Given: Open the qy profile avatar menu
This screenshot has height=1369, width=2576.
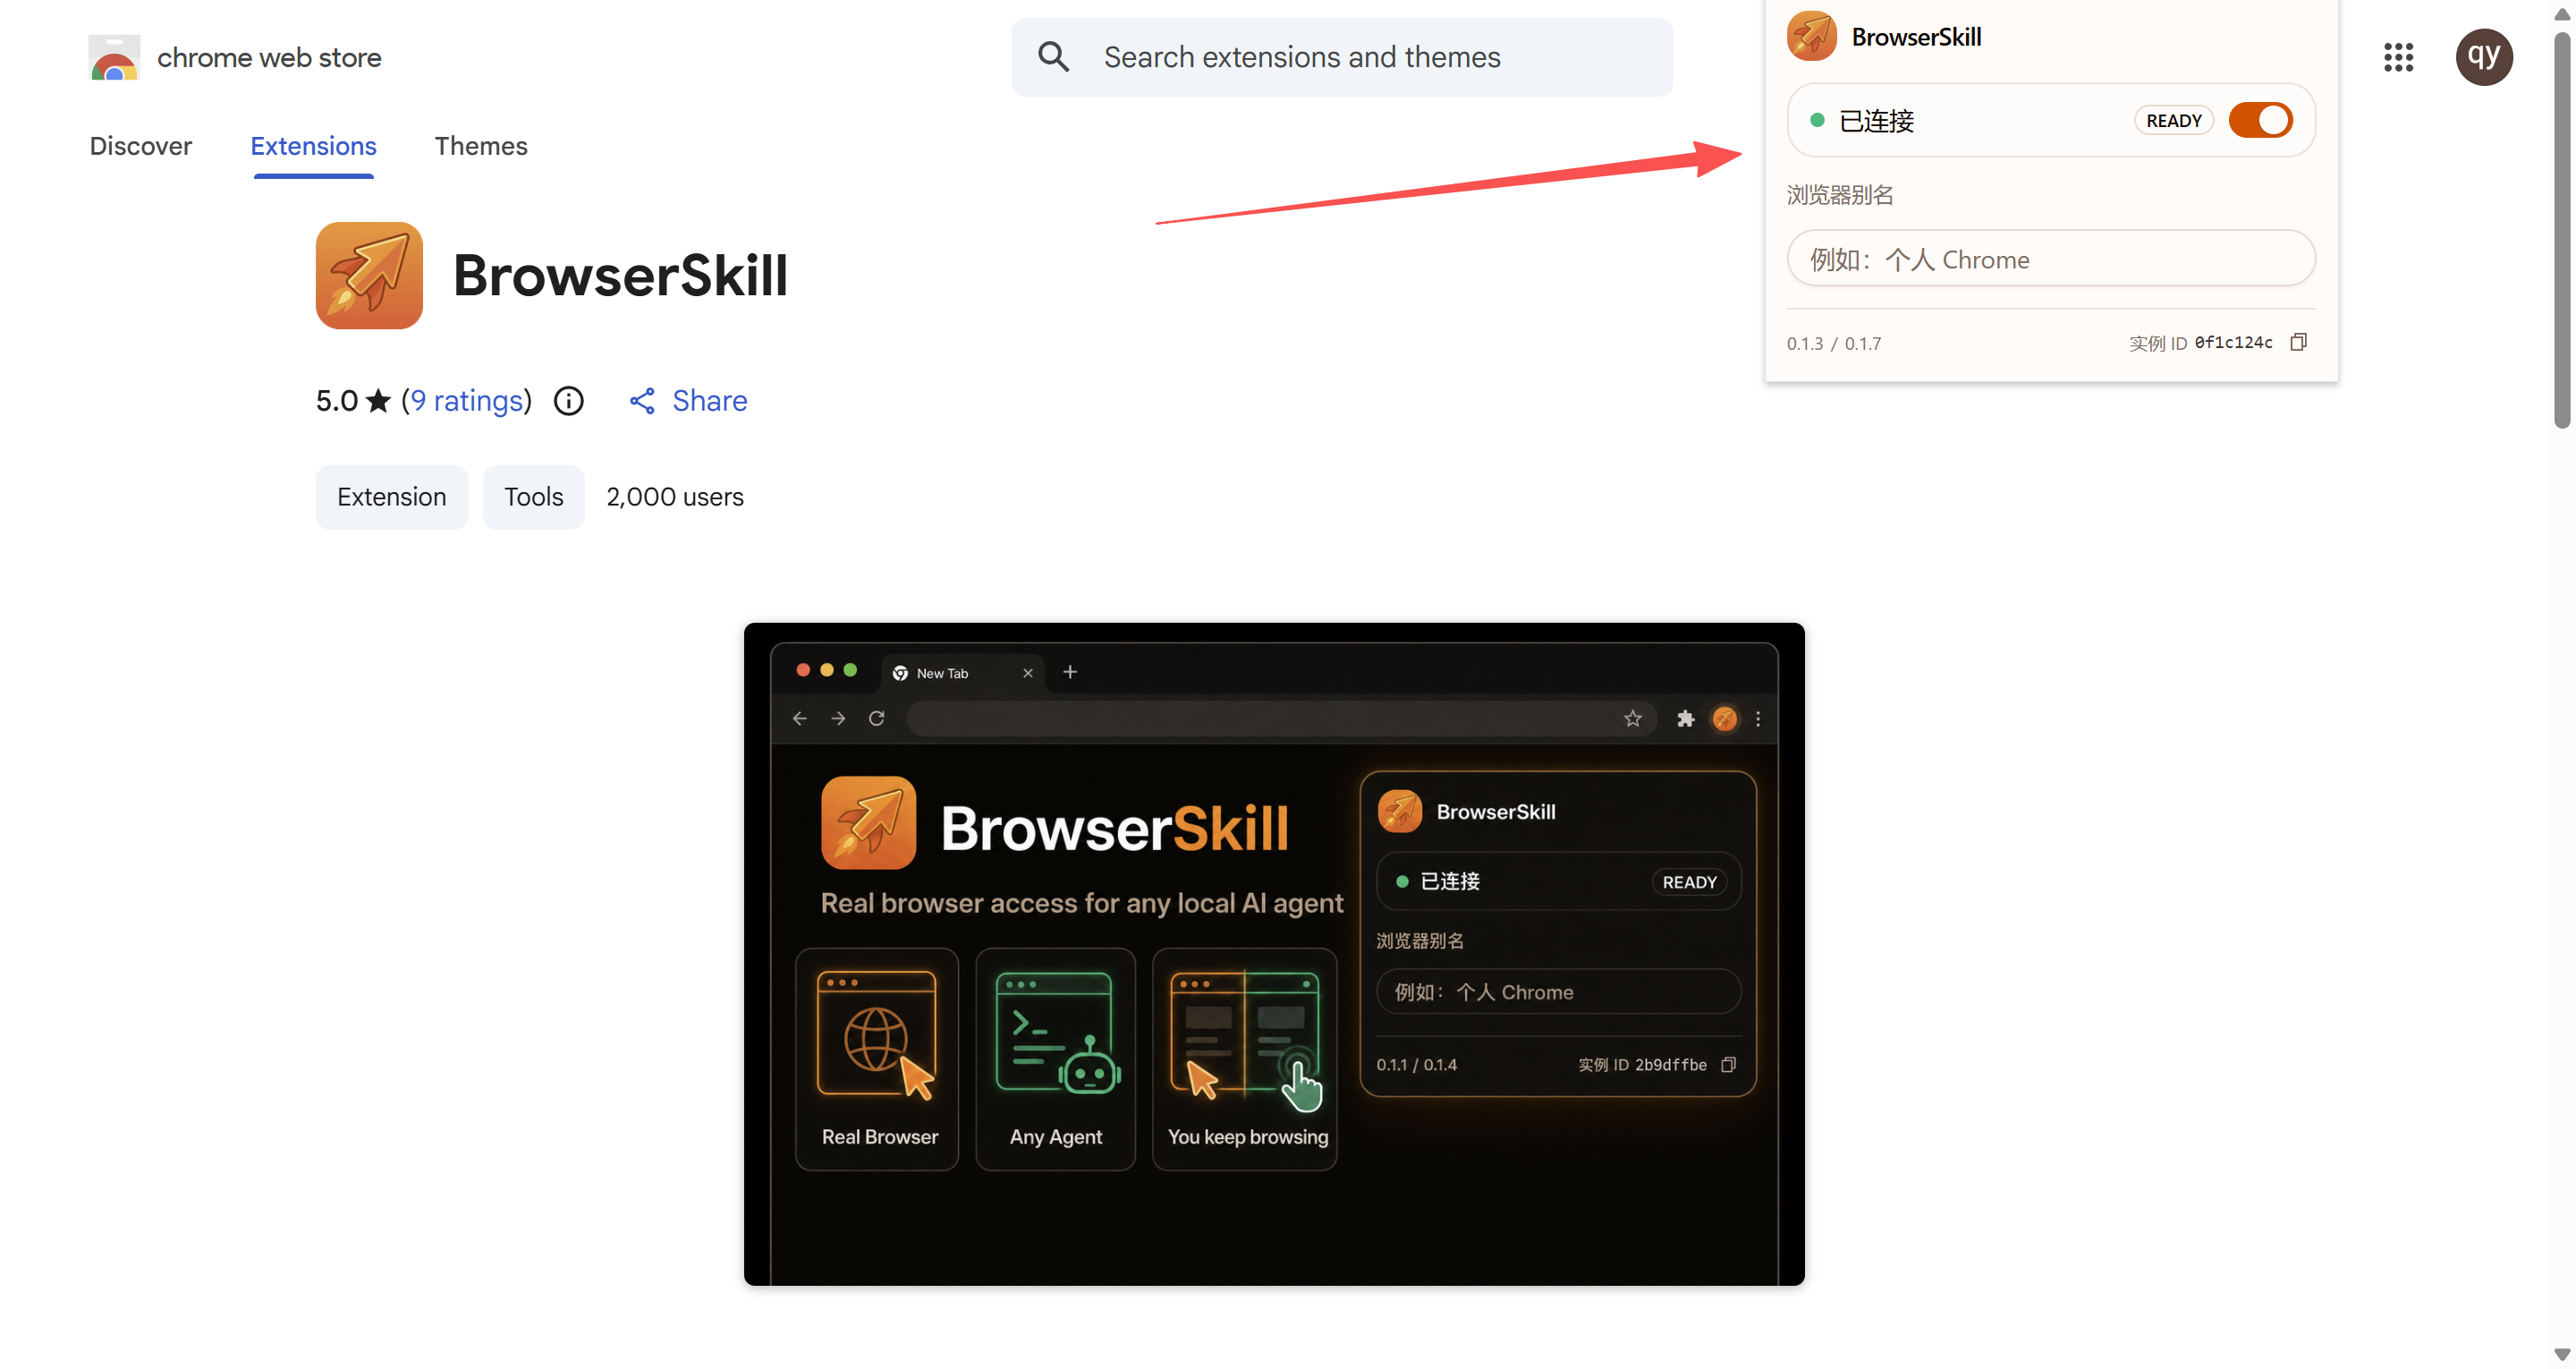Looking at the screenshot, I should (x=2484, y=57).
